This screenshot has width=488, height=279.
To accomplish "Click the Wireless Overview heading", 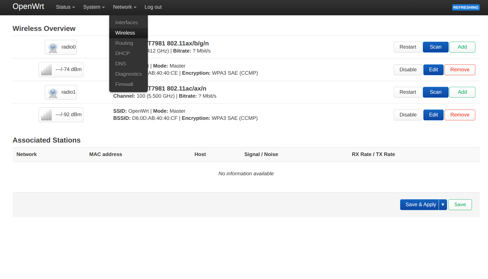I will (x=44, y=29).
